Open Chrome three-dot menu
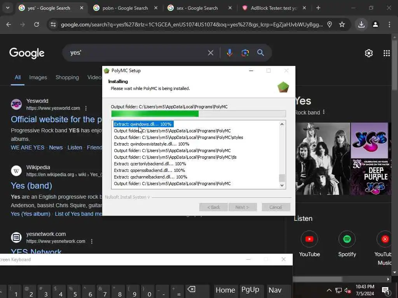Viewport: 398px width, 298px height. [x=389, y=24]
